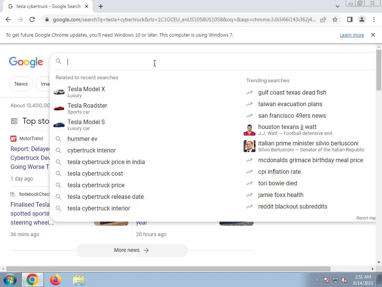Viewport: 382px width, 287px height.
Task: Click the Silvio Berlusconi thumbnail photo
Action: [x=250, y=146]
